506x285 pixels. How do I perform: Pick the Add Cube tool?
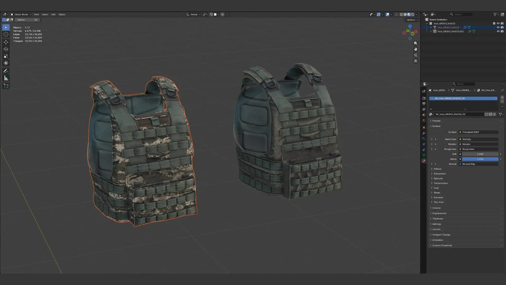6,86
